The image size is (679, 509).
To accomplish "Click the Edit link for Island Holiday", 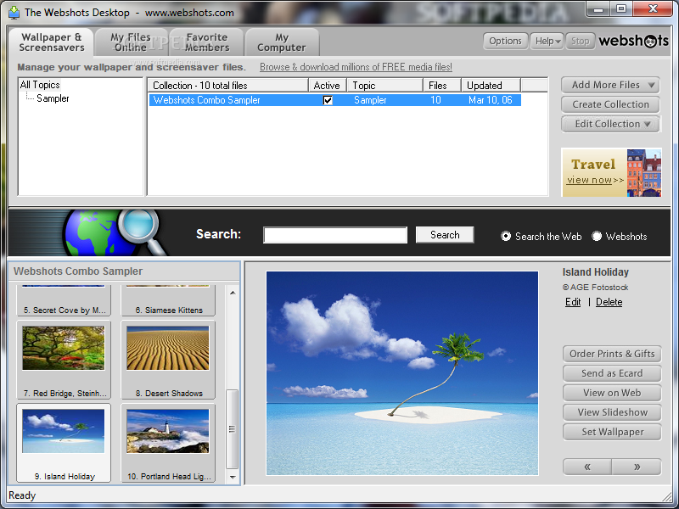I will (573, 302).
